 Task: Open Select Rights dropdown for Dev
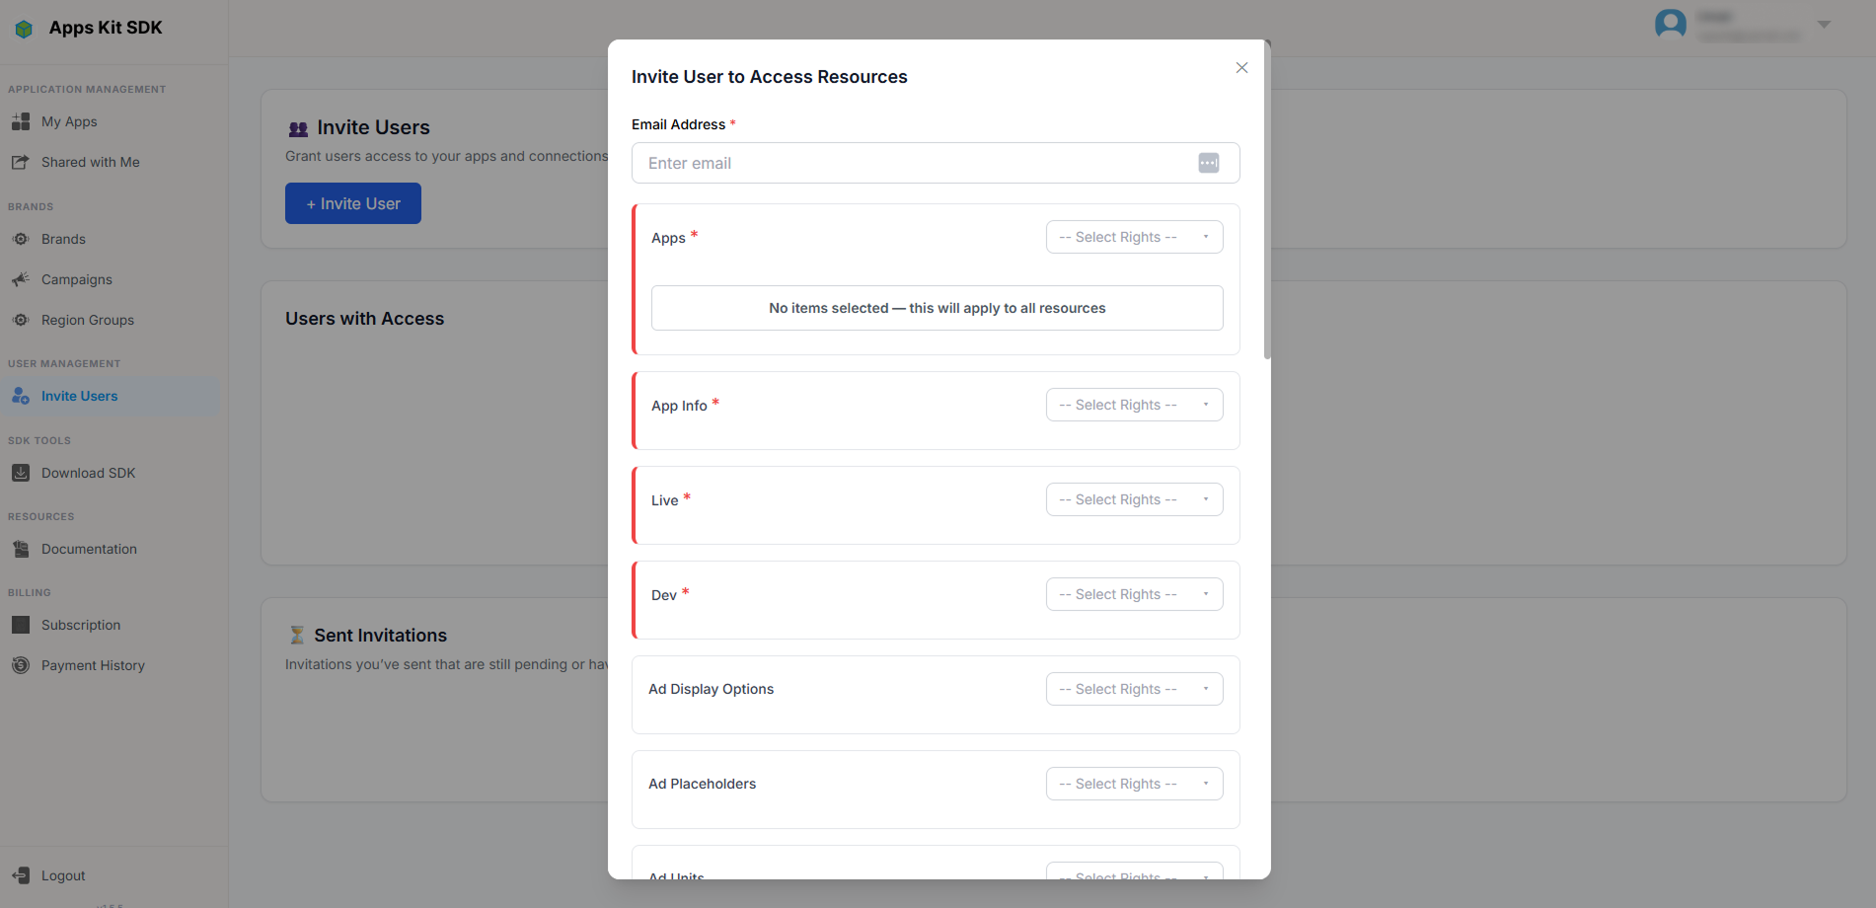click(1135, 594)
